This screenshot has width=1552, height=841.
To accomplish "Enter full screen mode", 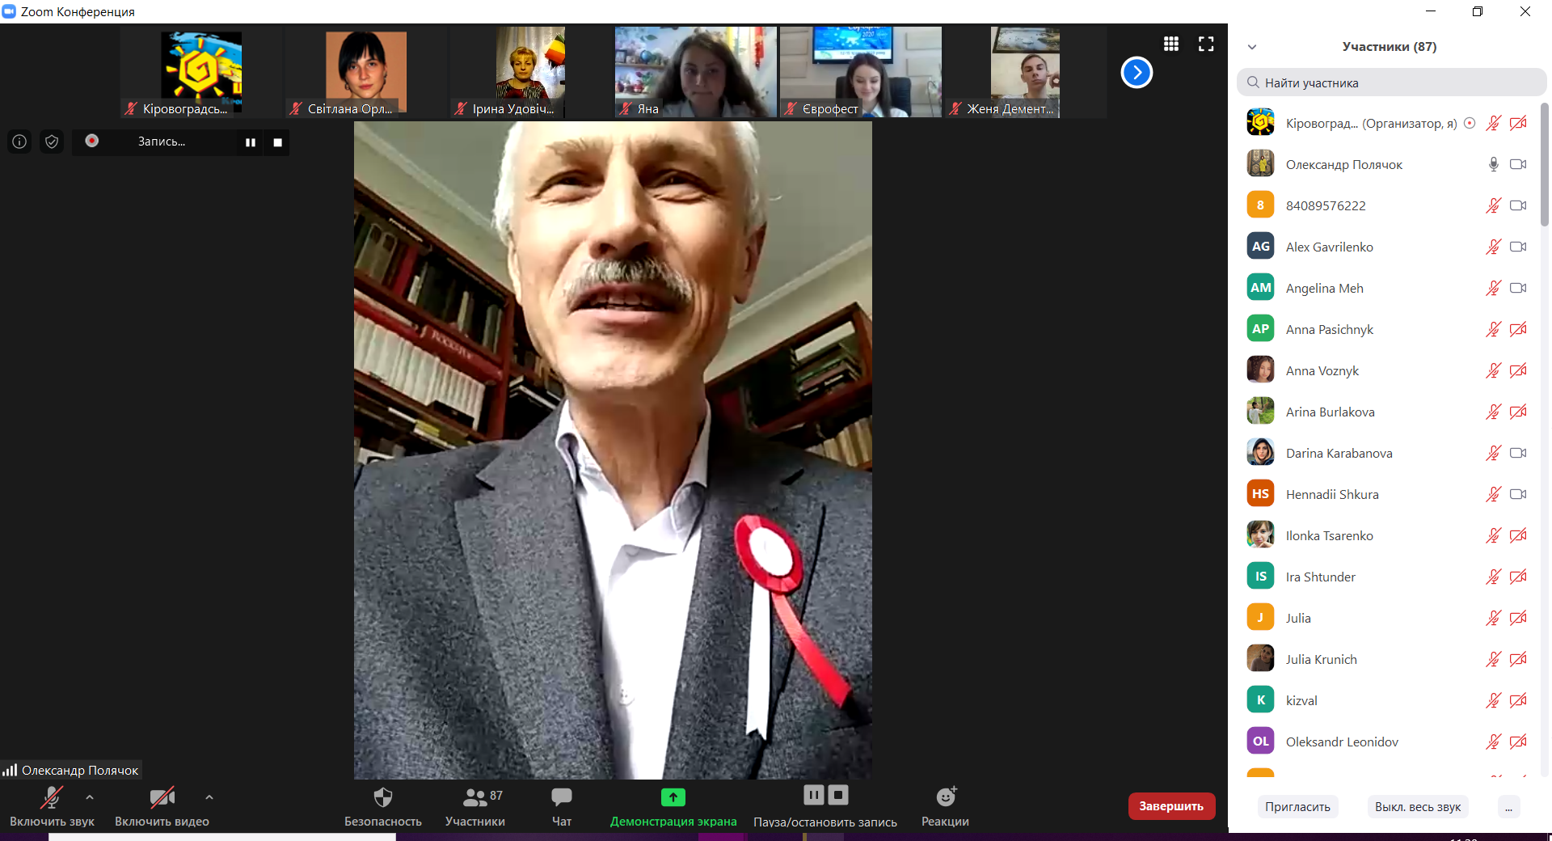I will coord(1206,44).
